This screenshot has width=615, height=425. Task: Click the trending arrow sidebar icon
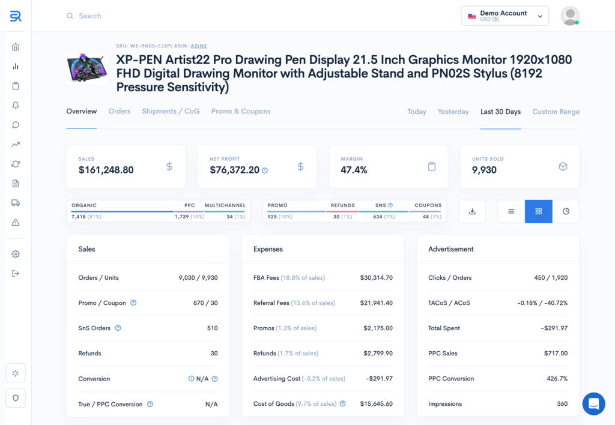(x=16, y=144)
